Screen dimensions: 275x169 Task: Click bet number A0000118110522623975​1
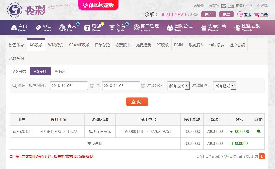click(148, 131)
